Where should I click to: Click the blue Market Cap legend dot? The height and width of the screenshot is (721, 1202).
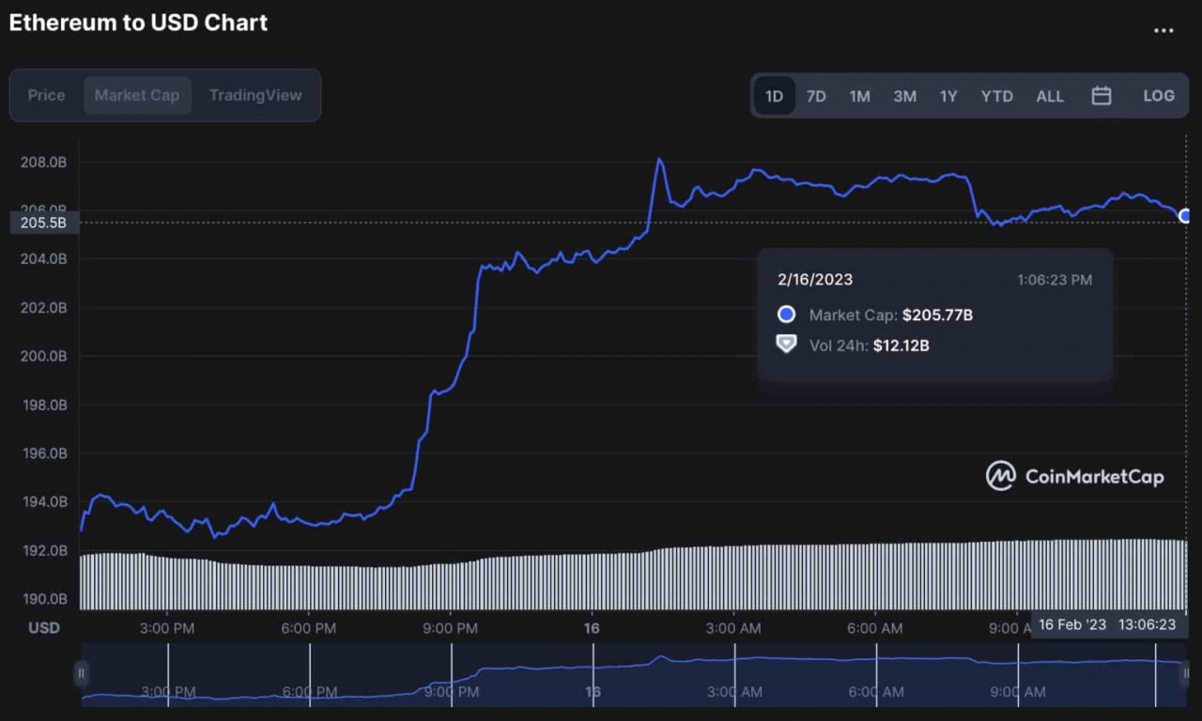(787, 314)
